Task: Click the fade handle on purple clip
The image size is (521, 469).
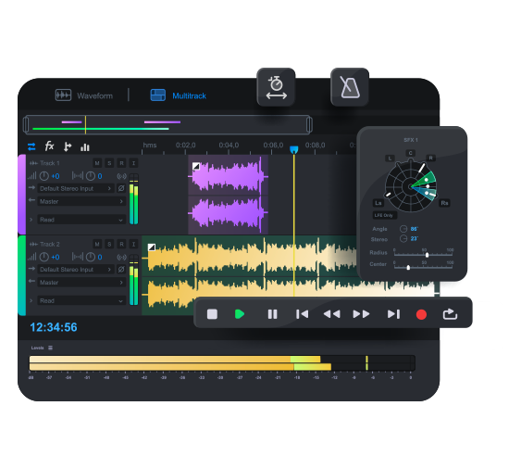Action: point(196,166)
